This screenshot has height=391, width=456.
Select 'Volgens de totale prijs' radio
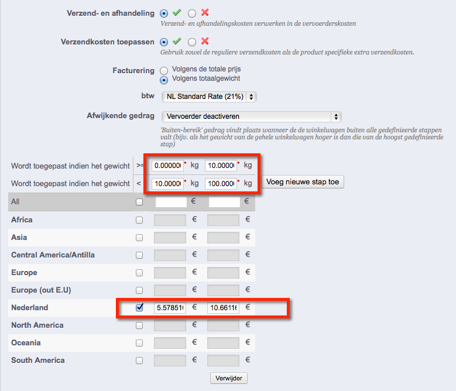coord(164,70)
